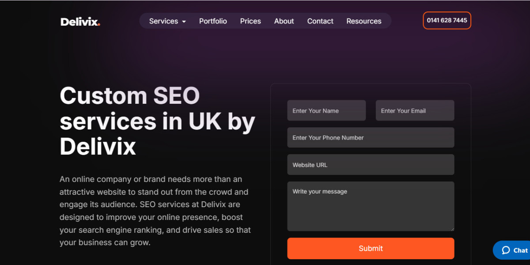Navigate to Resources

coord(363,21)
